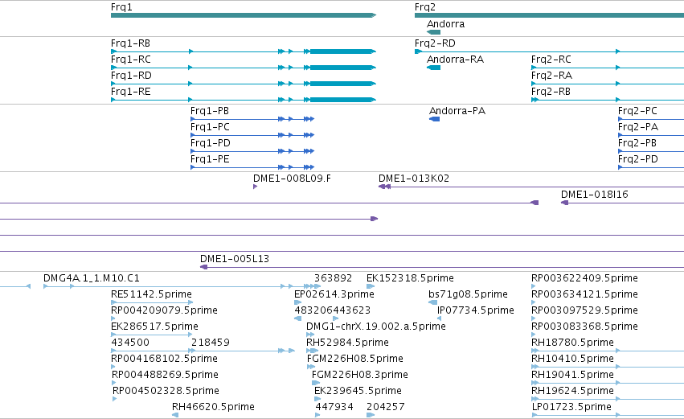Click the bs71g08.5prime arrow glyph
This screenshot has height=419, width=684.
(432, 302)
